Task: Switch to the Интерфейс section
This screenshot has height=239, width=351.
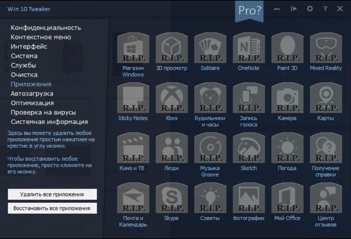Action: tap(29, 47)
